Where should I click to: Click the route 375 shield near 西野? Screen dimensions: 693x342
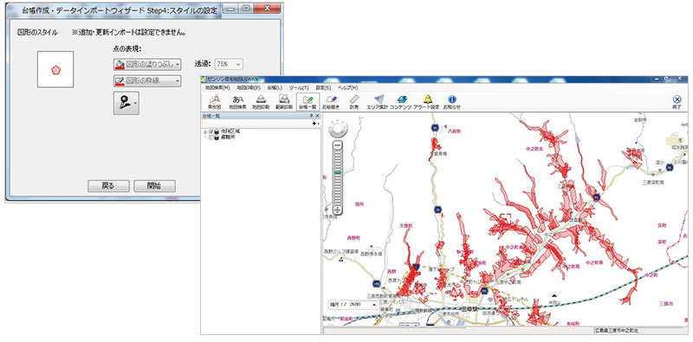pos(376,283)
